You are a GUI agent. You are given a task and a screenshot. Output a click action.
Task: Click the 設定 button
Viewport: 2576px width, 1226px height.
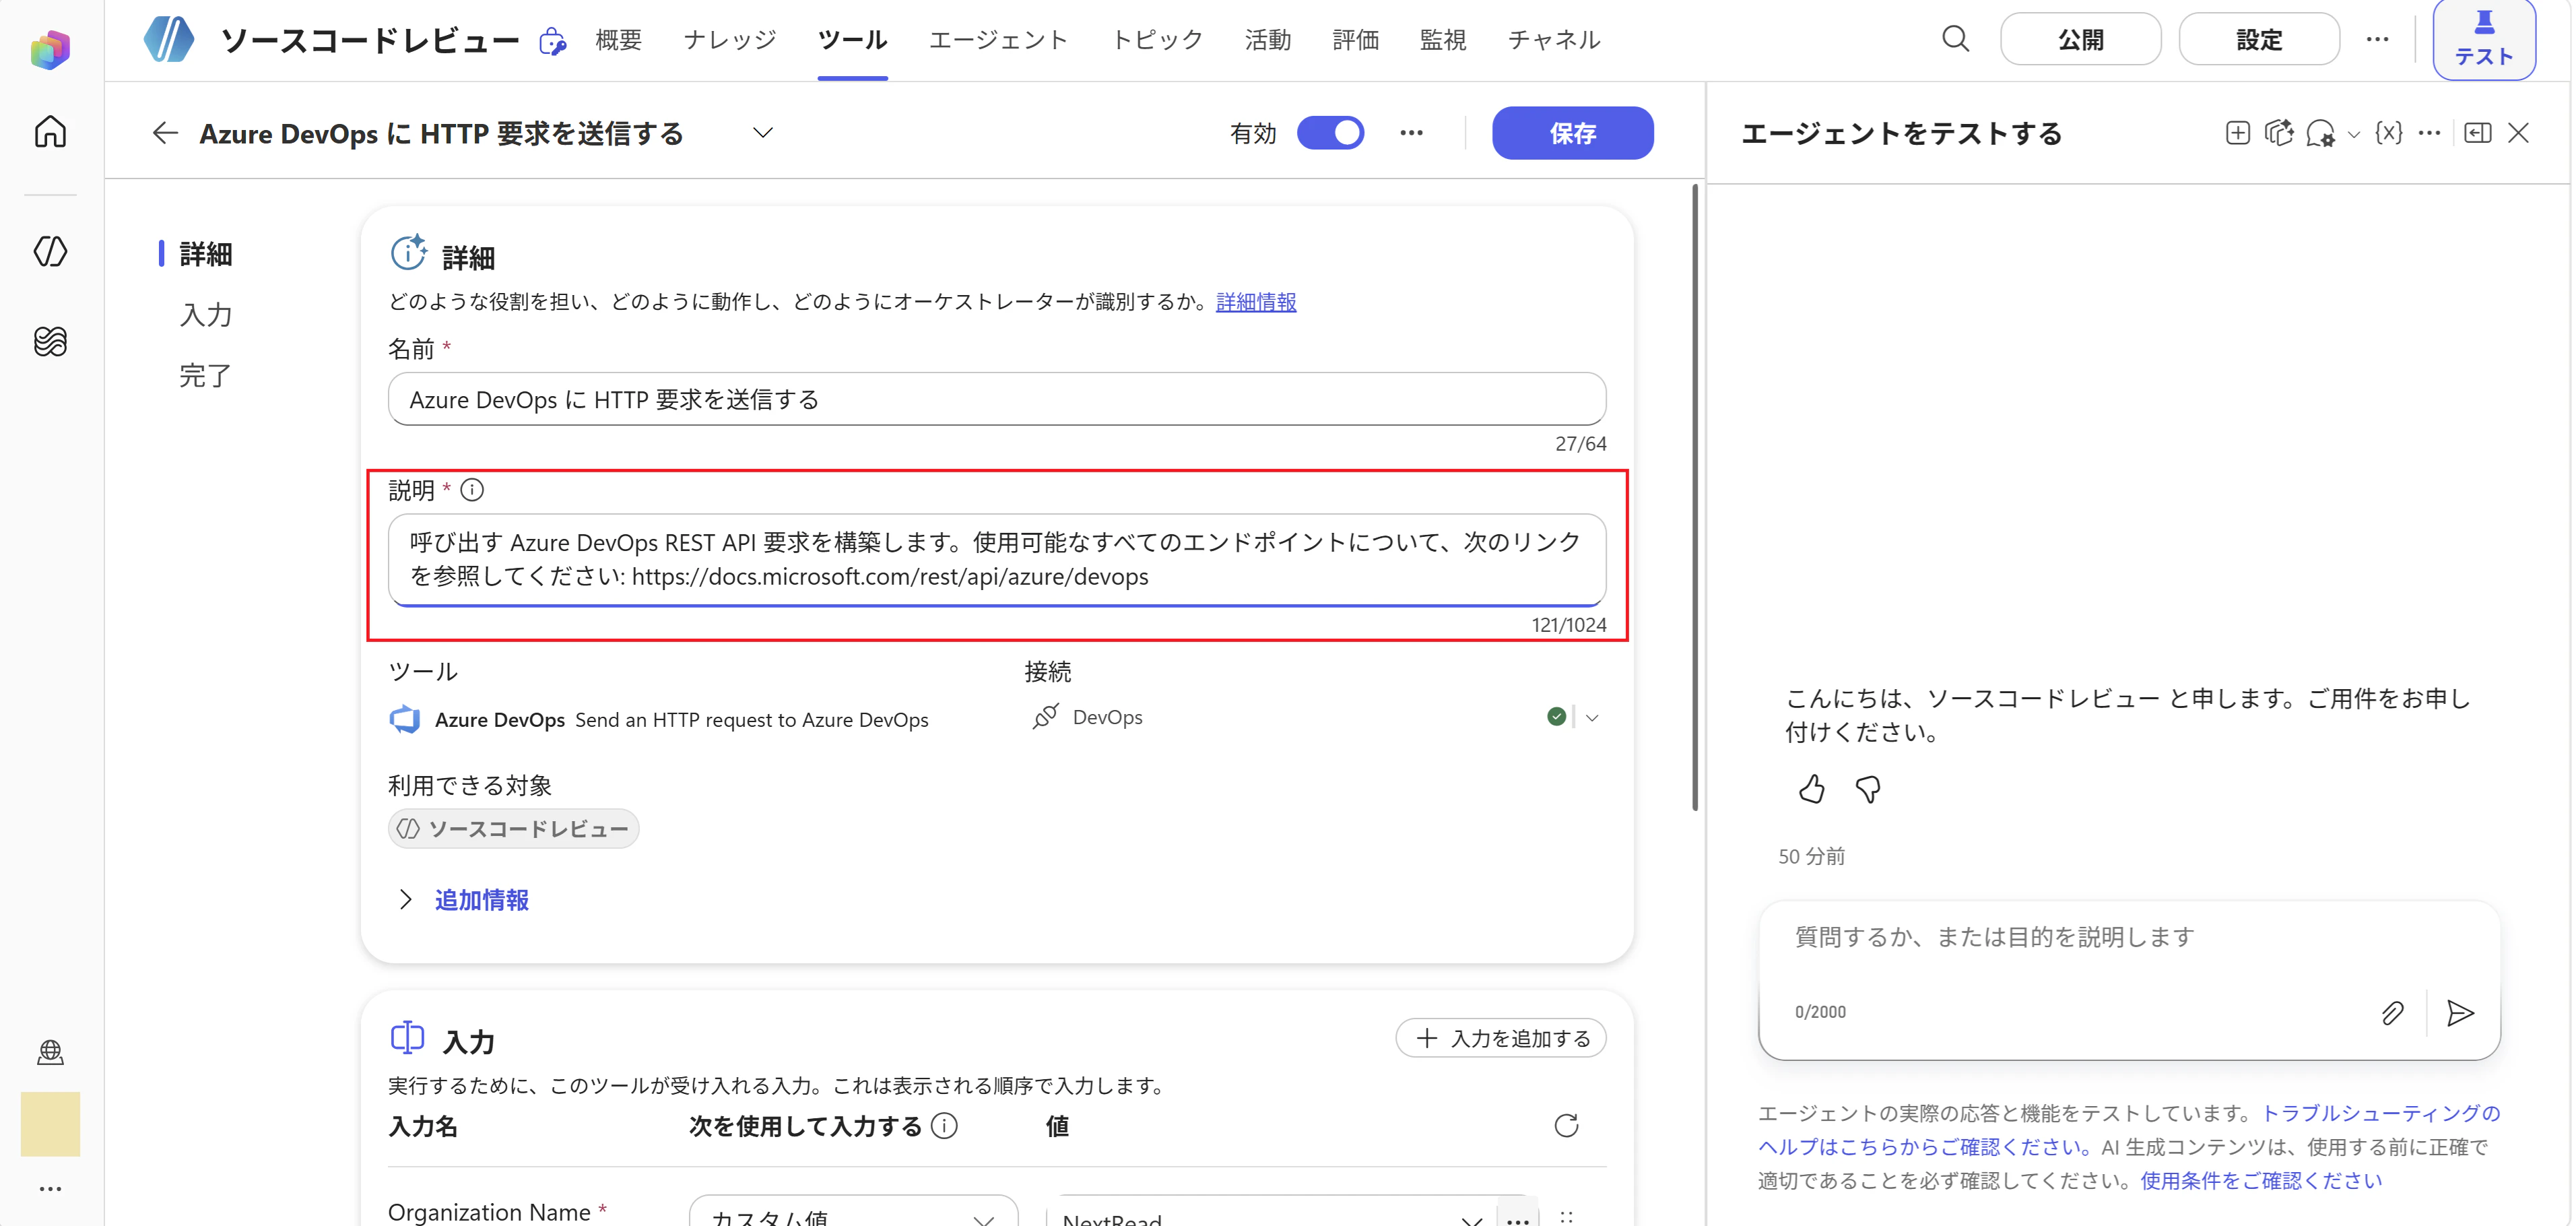(2259, 40)
